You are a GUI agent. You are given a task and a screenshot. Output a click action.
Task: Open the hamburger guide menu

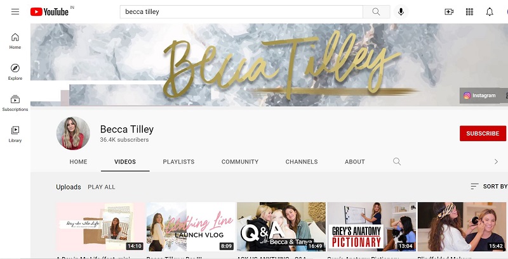pos(15,12)
